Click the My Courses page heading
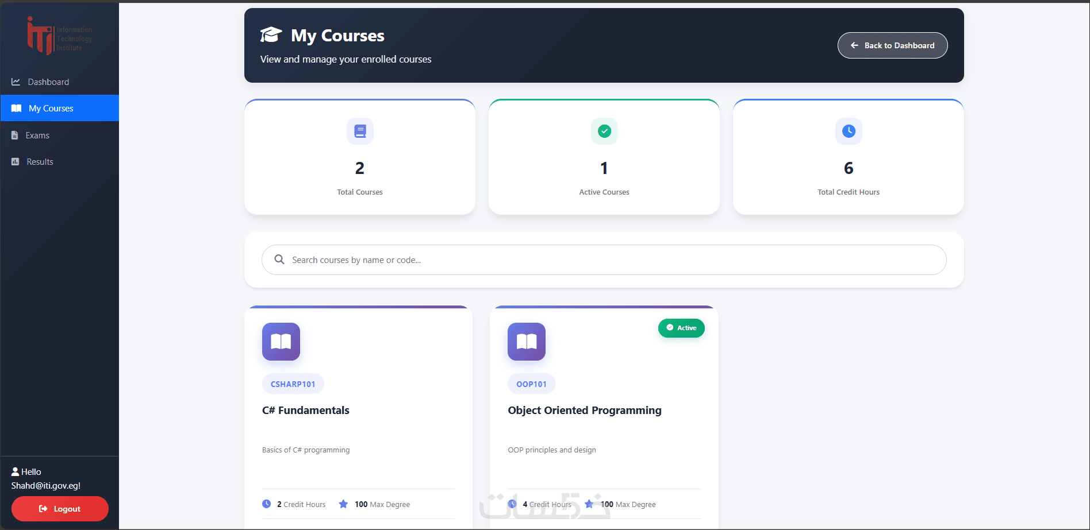Viewport: 1090px width, 530px height. coord(337,36)
